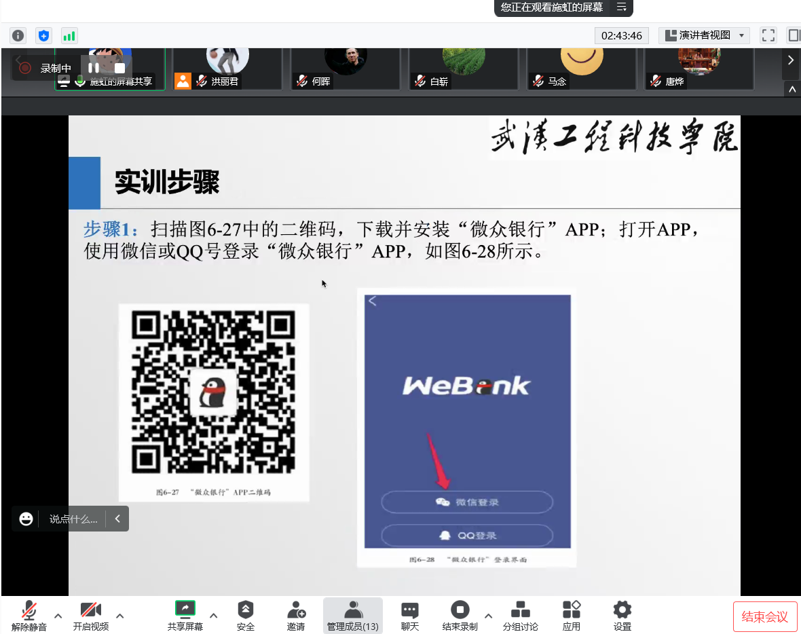Expand the audio options arrow beside mute
Viewport: 801px width, 634px height.
click(x=58, y=616)
